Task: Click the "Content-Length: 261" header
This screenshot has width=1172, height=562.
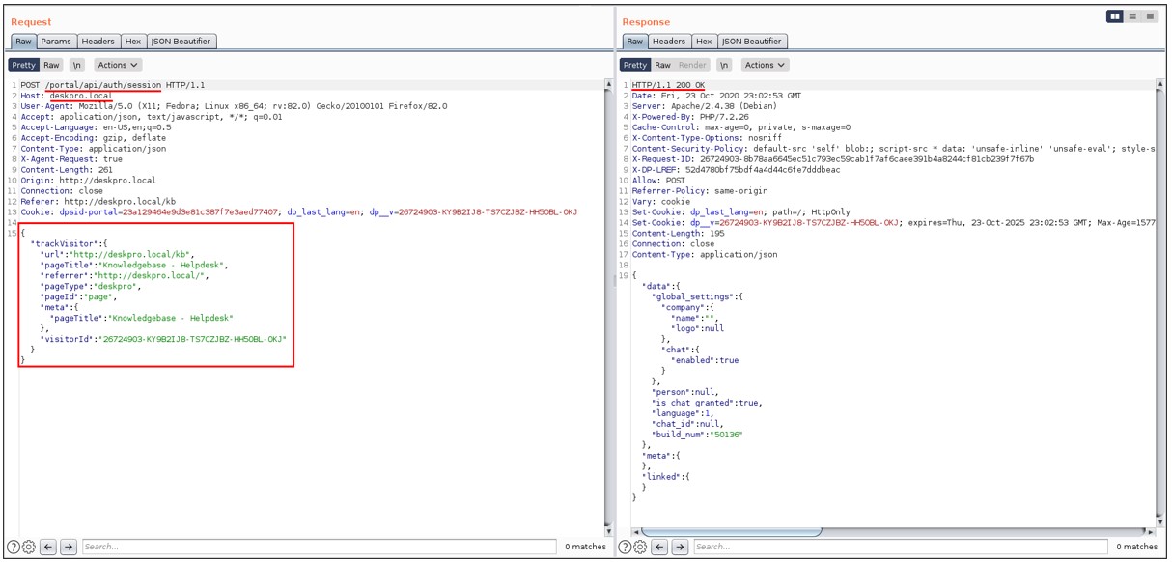Action: 67,170
